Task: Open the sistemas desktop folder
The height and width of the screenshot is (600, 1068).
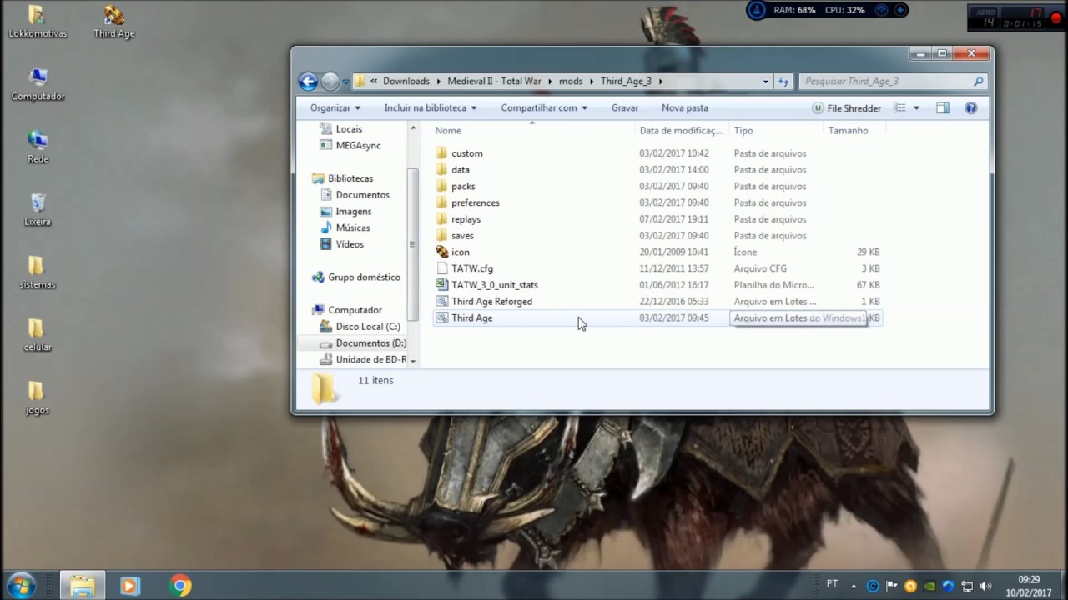Action: click(x=38, y=272)
